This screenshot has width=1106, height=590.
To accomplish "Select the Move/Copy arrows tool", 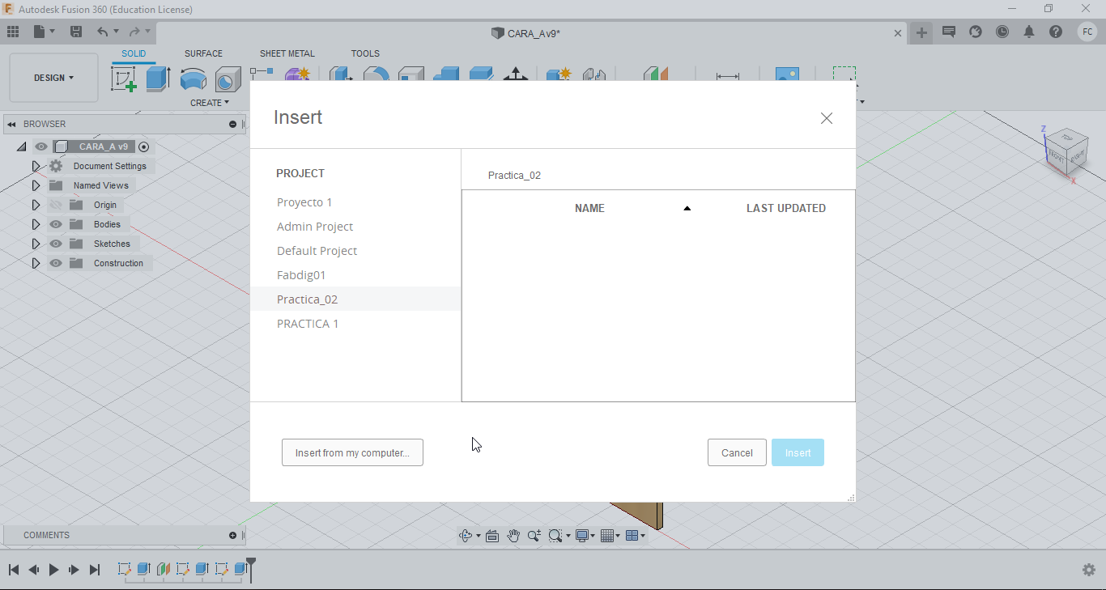I will point(516,74).
